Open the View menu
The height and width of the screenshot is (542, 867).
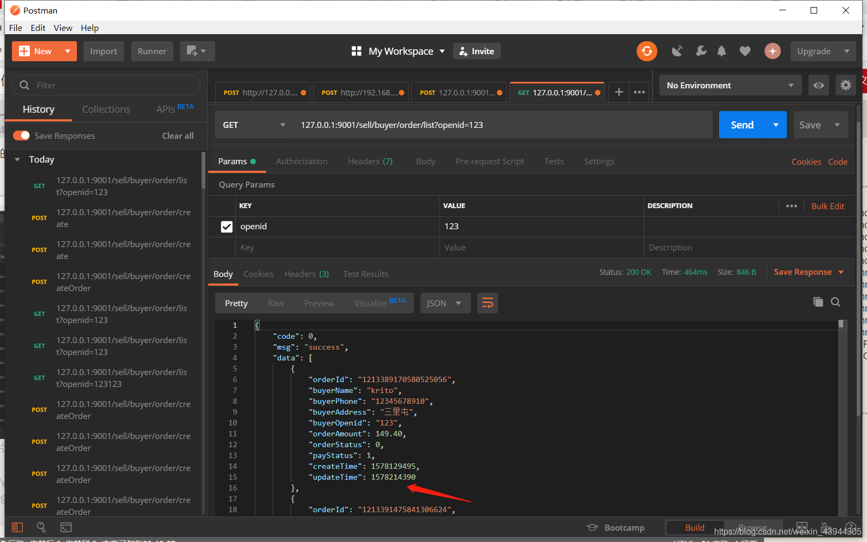63,28
